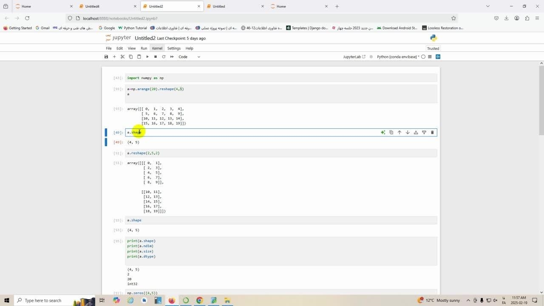Collapse the a.shape cell via its blue left bar
This screenshot has width=544, height=306.
pos(106,133)
